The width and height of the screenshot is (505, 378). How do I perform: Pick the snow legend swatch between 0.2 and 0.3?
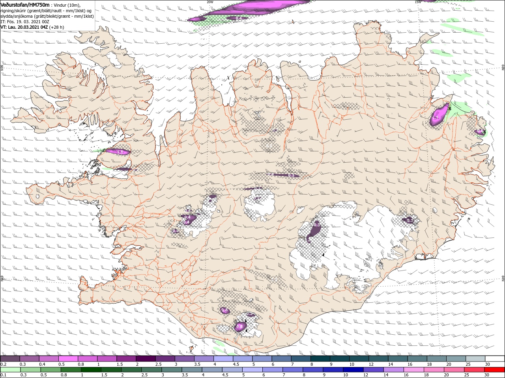coord(10,359)
